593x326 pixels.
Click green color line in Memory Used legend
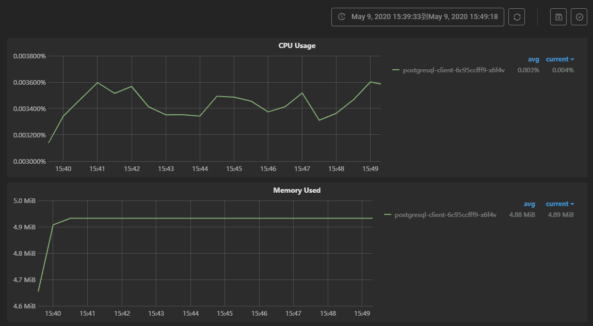click(388, 215)
